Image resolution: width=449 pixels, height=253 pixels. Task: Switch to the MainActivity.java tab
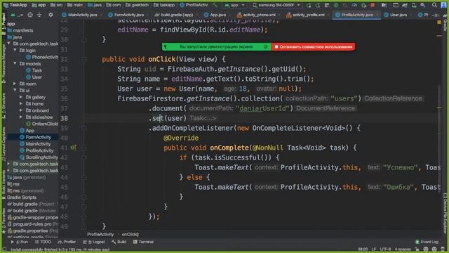pyautogui.click(x=79, y=15)
